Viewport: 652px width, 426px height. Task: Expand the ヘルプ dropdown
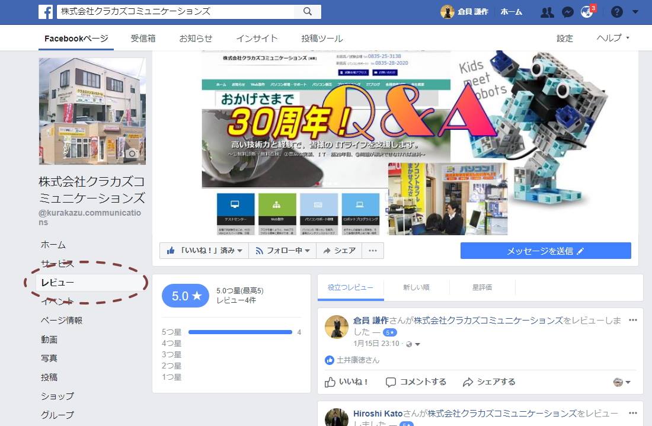[x=613, y=39]
